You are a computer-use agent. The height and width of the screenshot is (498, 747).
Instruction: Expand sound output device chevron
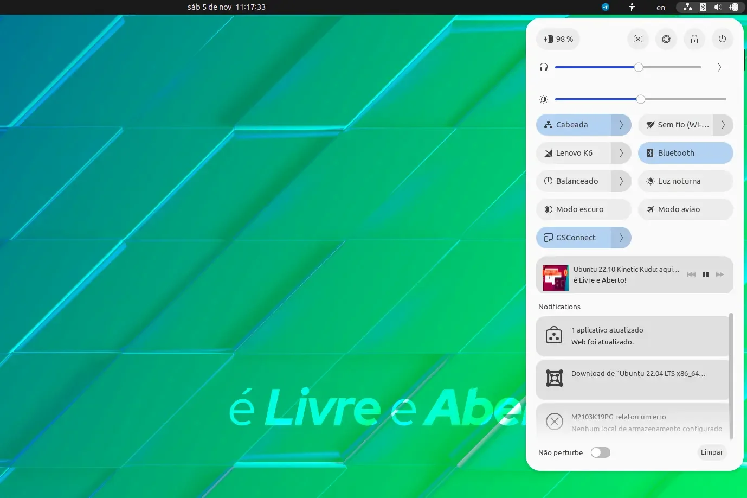pos(719,67)
